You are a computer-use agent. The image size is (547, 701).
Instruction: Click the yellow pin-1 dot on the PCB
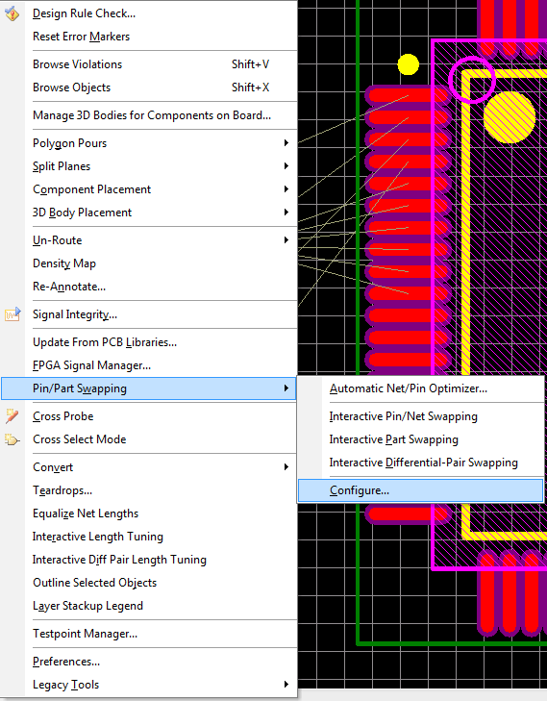pyautogui.click(x=408, y=64)
